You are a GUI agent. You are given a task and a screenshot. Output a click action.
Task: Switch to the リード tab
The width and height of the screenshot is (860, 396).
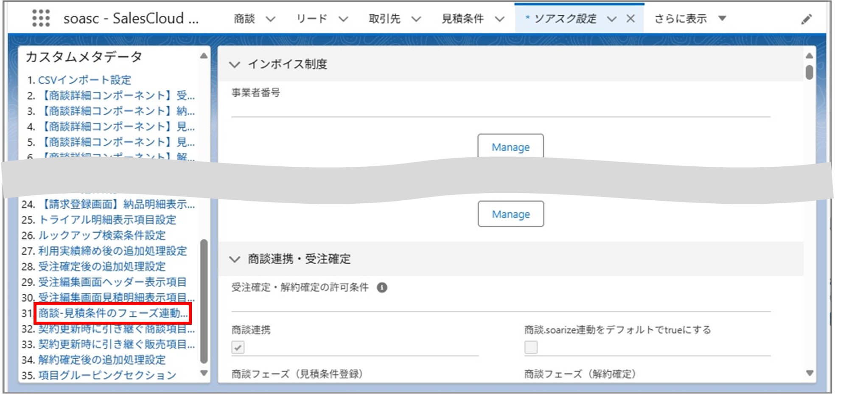(313, 19)
